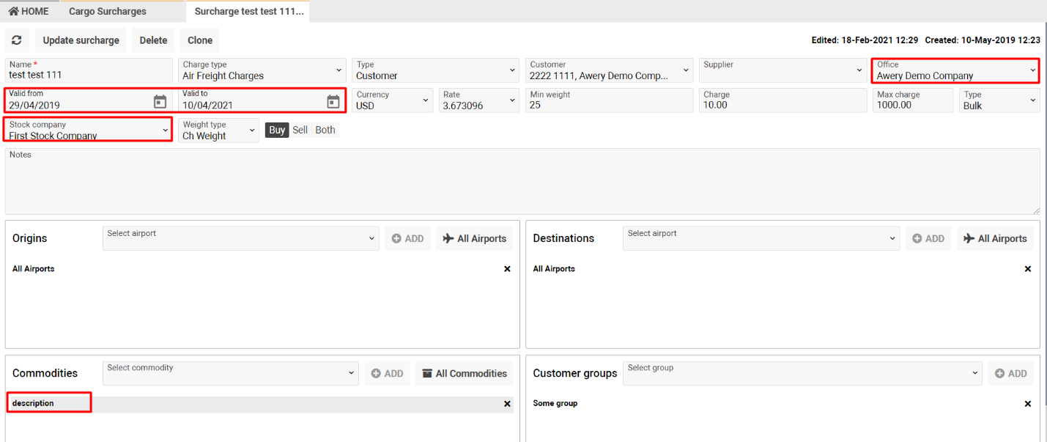This screenshot has width=1047, height=442.
Task: Click the Update surcharge button
Action: (x=81, y=40)
